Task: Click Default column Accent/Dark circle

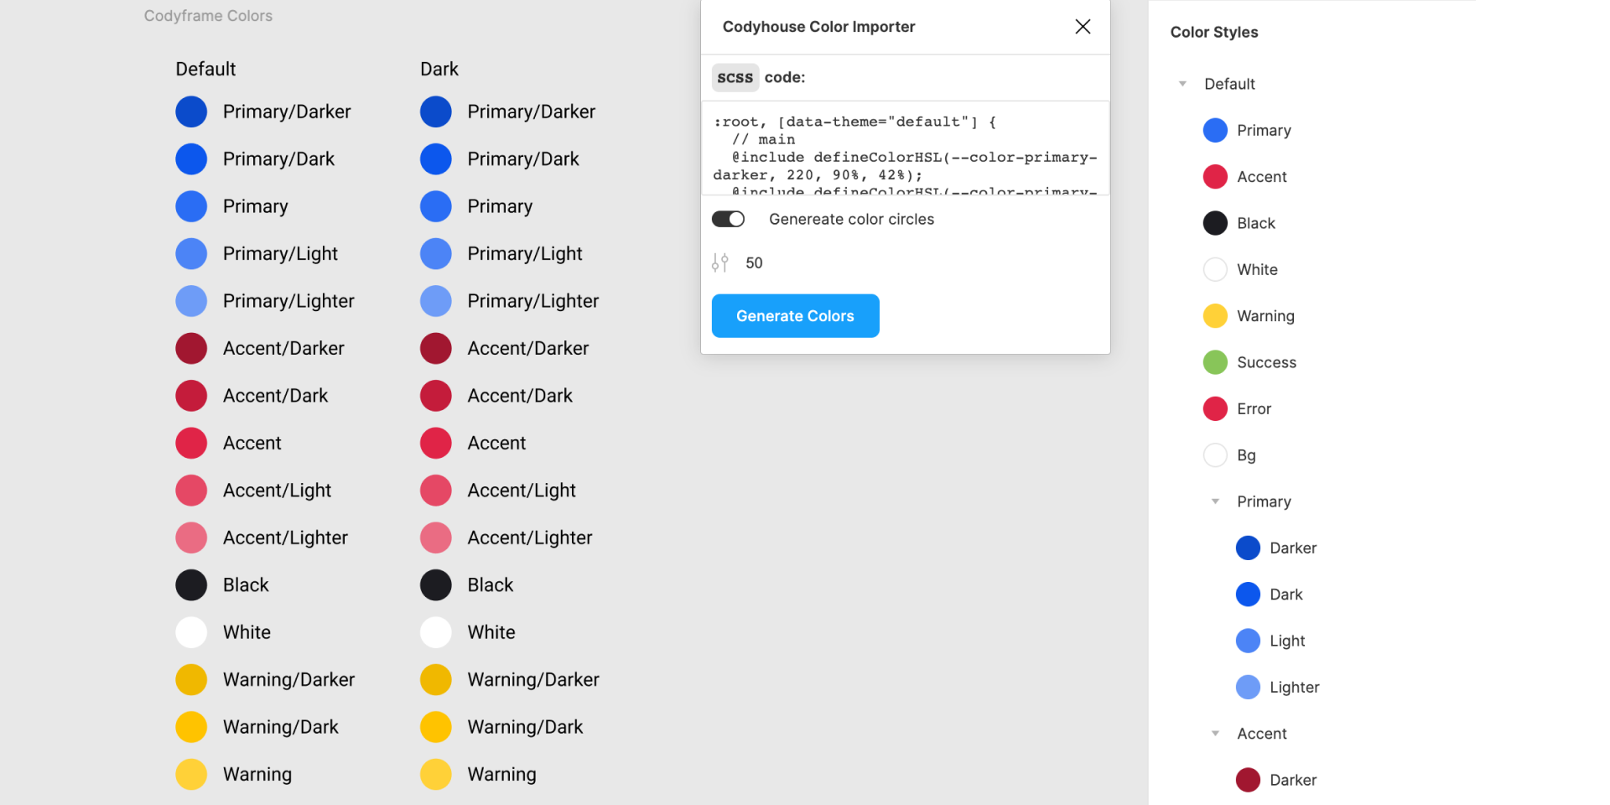Action: click(191, 396)
